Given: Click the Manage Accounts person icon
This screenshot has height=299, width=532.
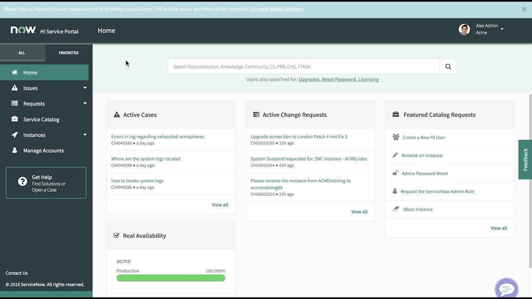Looking at the screenshot, I should [x=15, y=150].
